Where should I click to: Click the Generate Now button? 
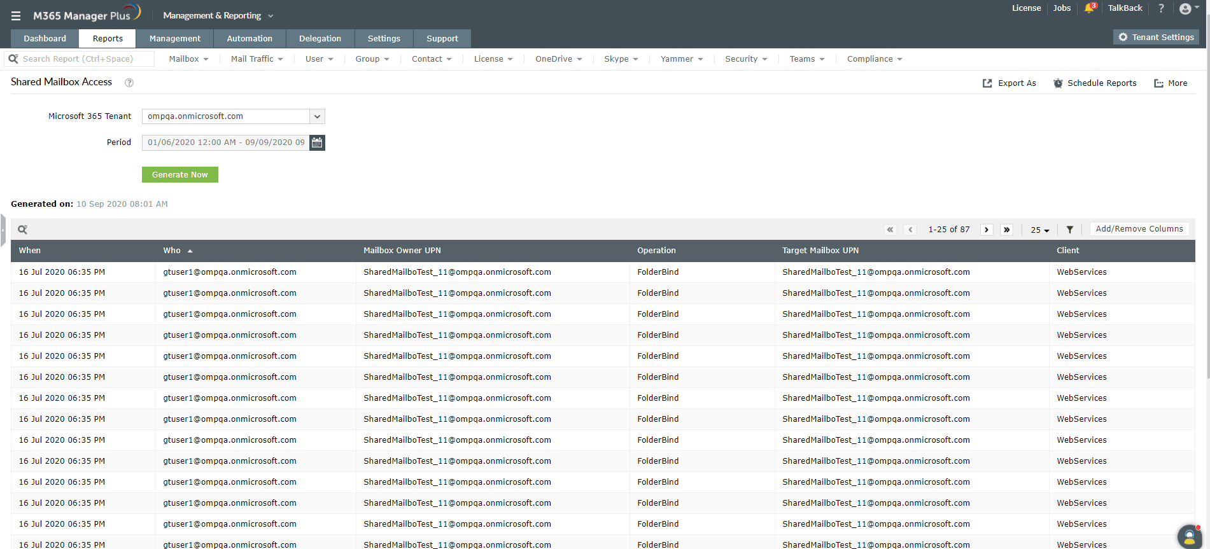(x=180, y=175)
